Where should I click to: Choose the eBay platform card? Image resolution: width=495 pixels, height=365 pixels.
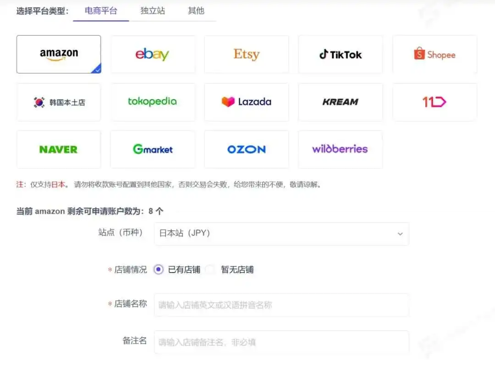[153, 54]
